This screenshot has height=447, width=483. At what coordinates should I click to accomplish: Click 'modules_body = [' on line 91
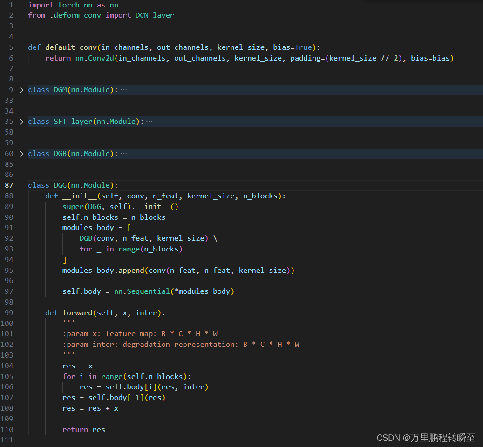pos(96,228)
